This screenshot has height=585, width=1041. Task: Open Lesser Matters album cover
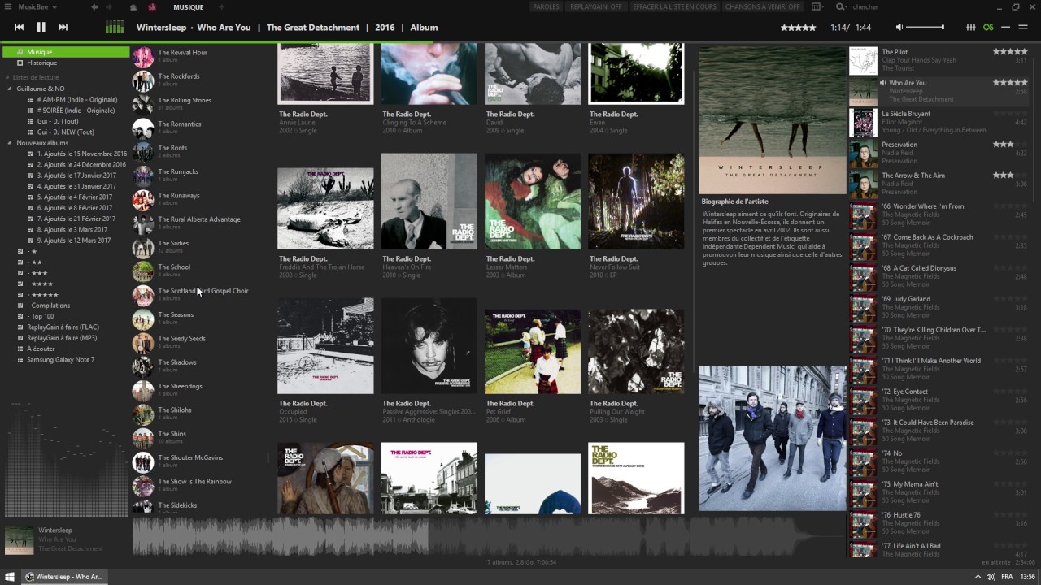(x=533, y=201)
